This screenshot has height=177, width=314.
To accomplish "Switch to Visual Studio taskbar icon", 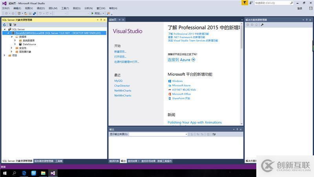I will coord(53,173).
